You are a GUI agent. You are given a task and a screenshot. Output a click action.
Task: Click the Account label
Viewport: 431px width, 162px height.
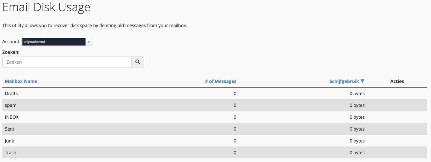click(11, 42)
